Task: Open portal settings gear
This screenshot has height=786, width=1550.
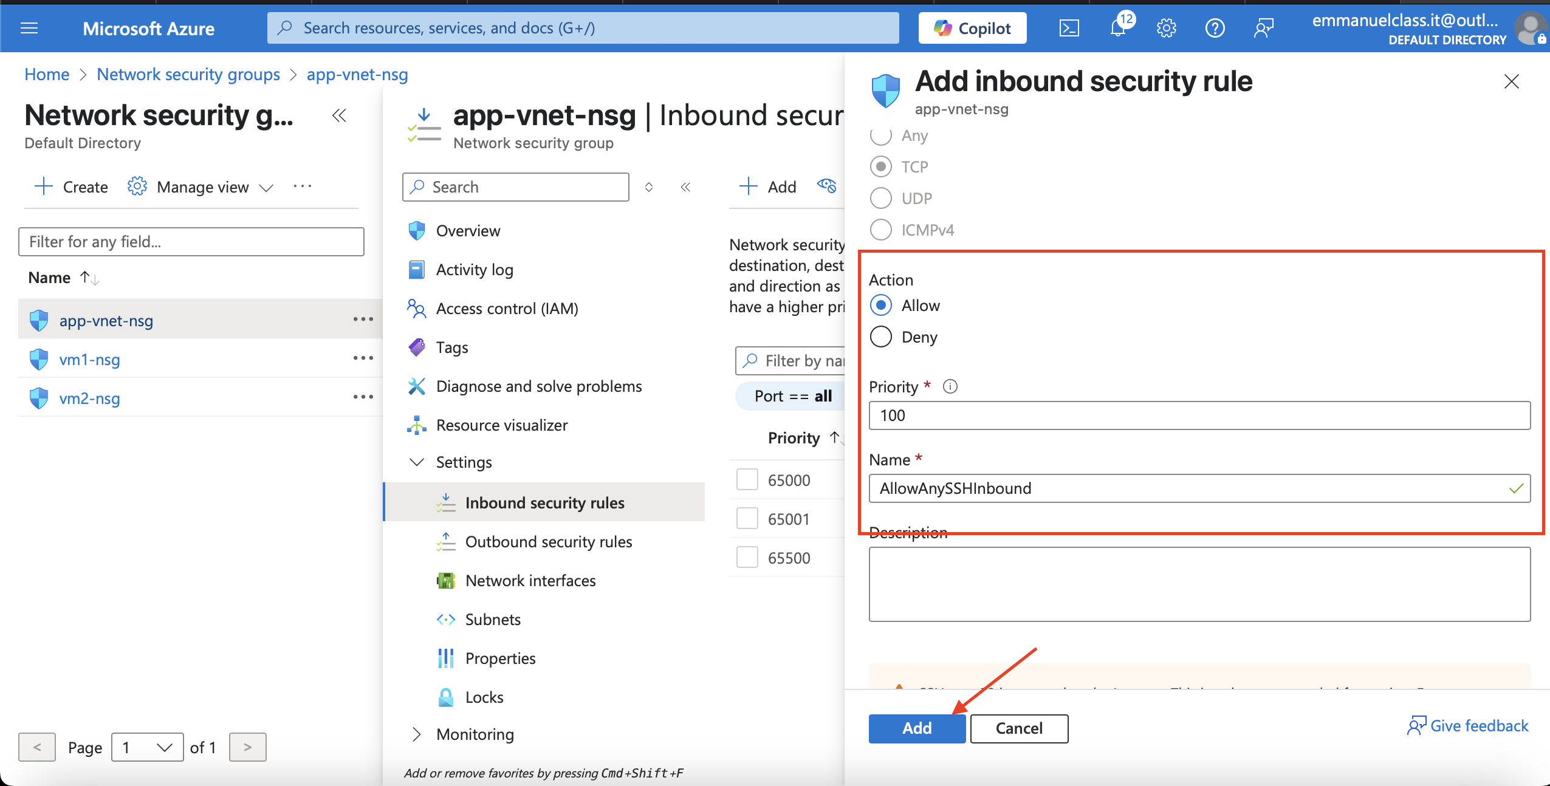Action: coord(1166,28)
